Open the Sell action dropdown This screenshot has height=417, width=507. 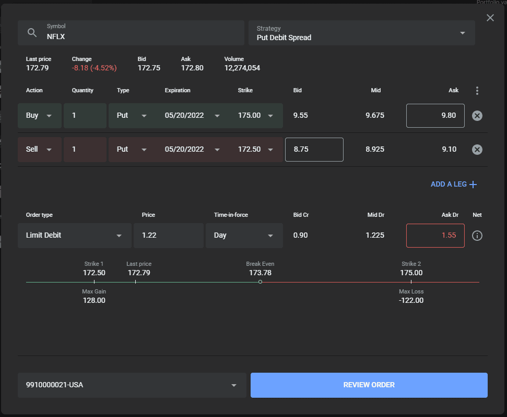point(40,150)
